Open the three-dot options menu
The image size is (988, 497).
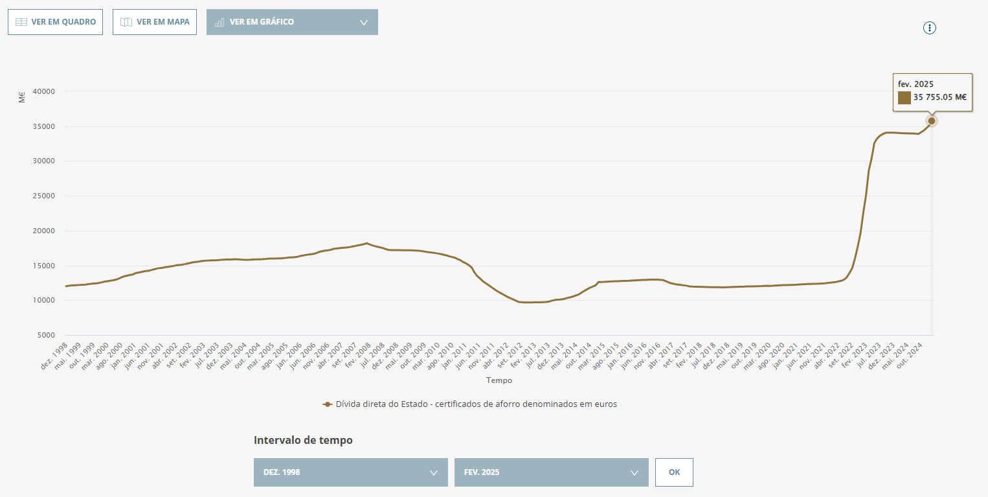[930, 27]
